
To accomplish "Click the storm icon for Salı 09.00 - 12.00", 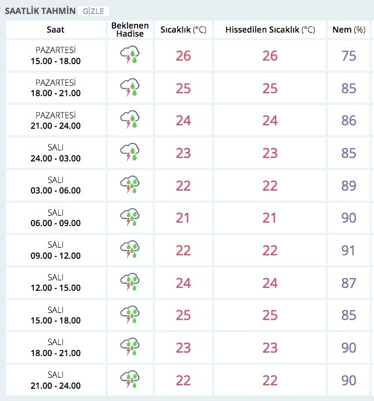I will (x=130, y=251).
